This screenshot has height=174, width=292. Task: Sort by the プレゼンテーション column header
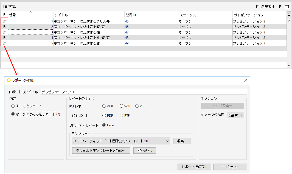point(259,15)
